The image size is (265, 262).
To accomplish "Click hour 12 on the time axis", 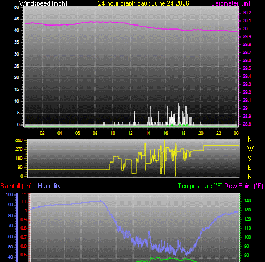I will point(130,133).
